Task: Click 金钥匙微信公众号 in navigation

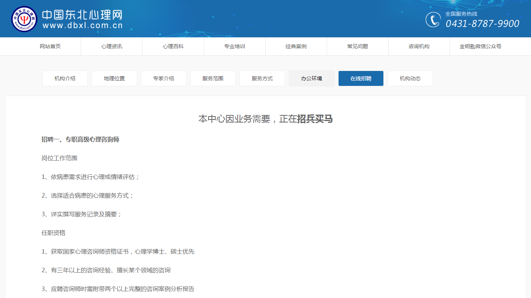Action: pyautogui.click(x=480, y=46)
